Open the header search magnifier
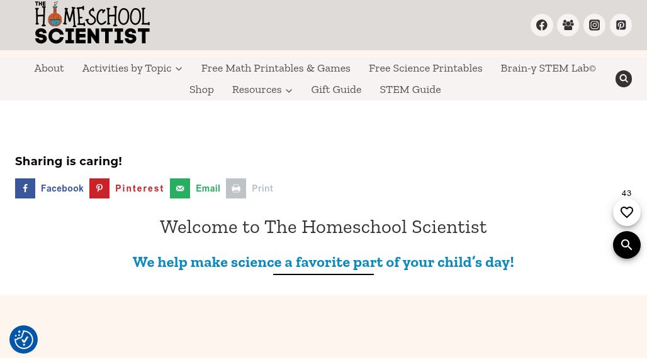Viewport: 647px width, 363px height. click(623, 79)
